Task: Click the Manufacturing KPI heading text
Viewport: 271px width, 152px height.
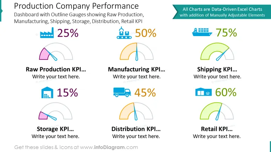Action: pyautogui.click(x=137, y=69)
